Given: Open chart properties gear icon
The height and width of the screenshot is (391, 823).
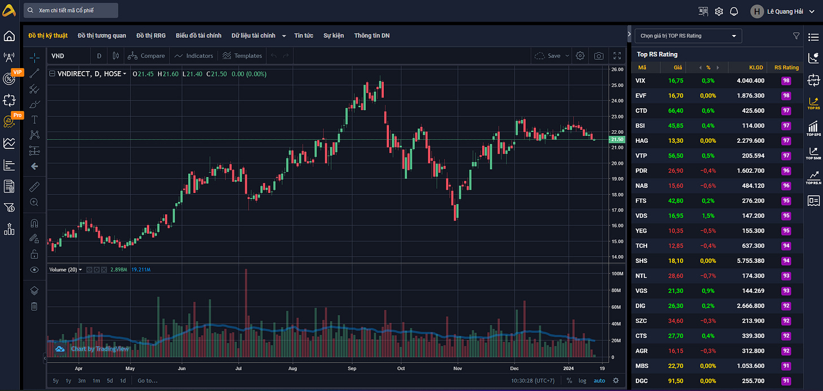Looking at the screenshot, I should [580, 56].
